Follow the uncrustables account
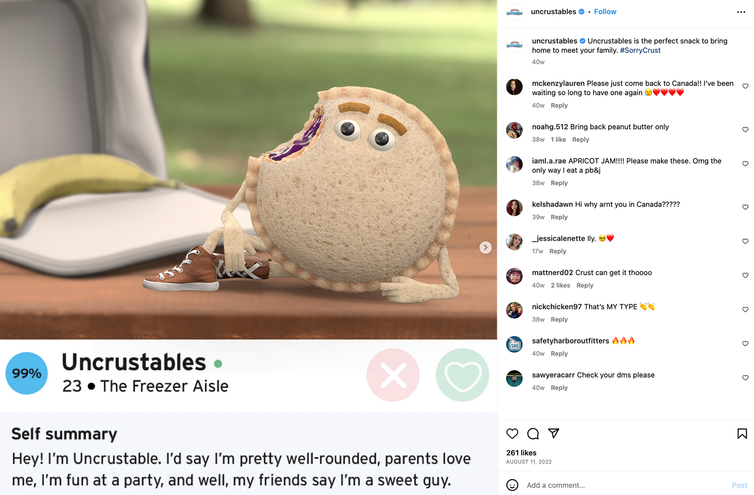754x495 pixels. 605,12
